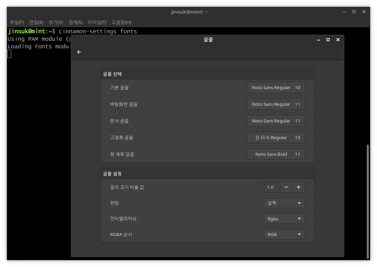The height and width of the screenshot is (267, 377).
Task: Click the terminal window vertical scrollbar
Action: point(367,201)
